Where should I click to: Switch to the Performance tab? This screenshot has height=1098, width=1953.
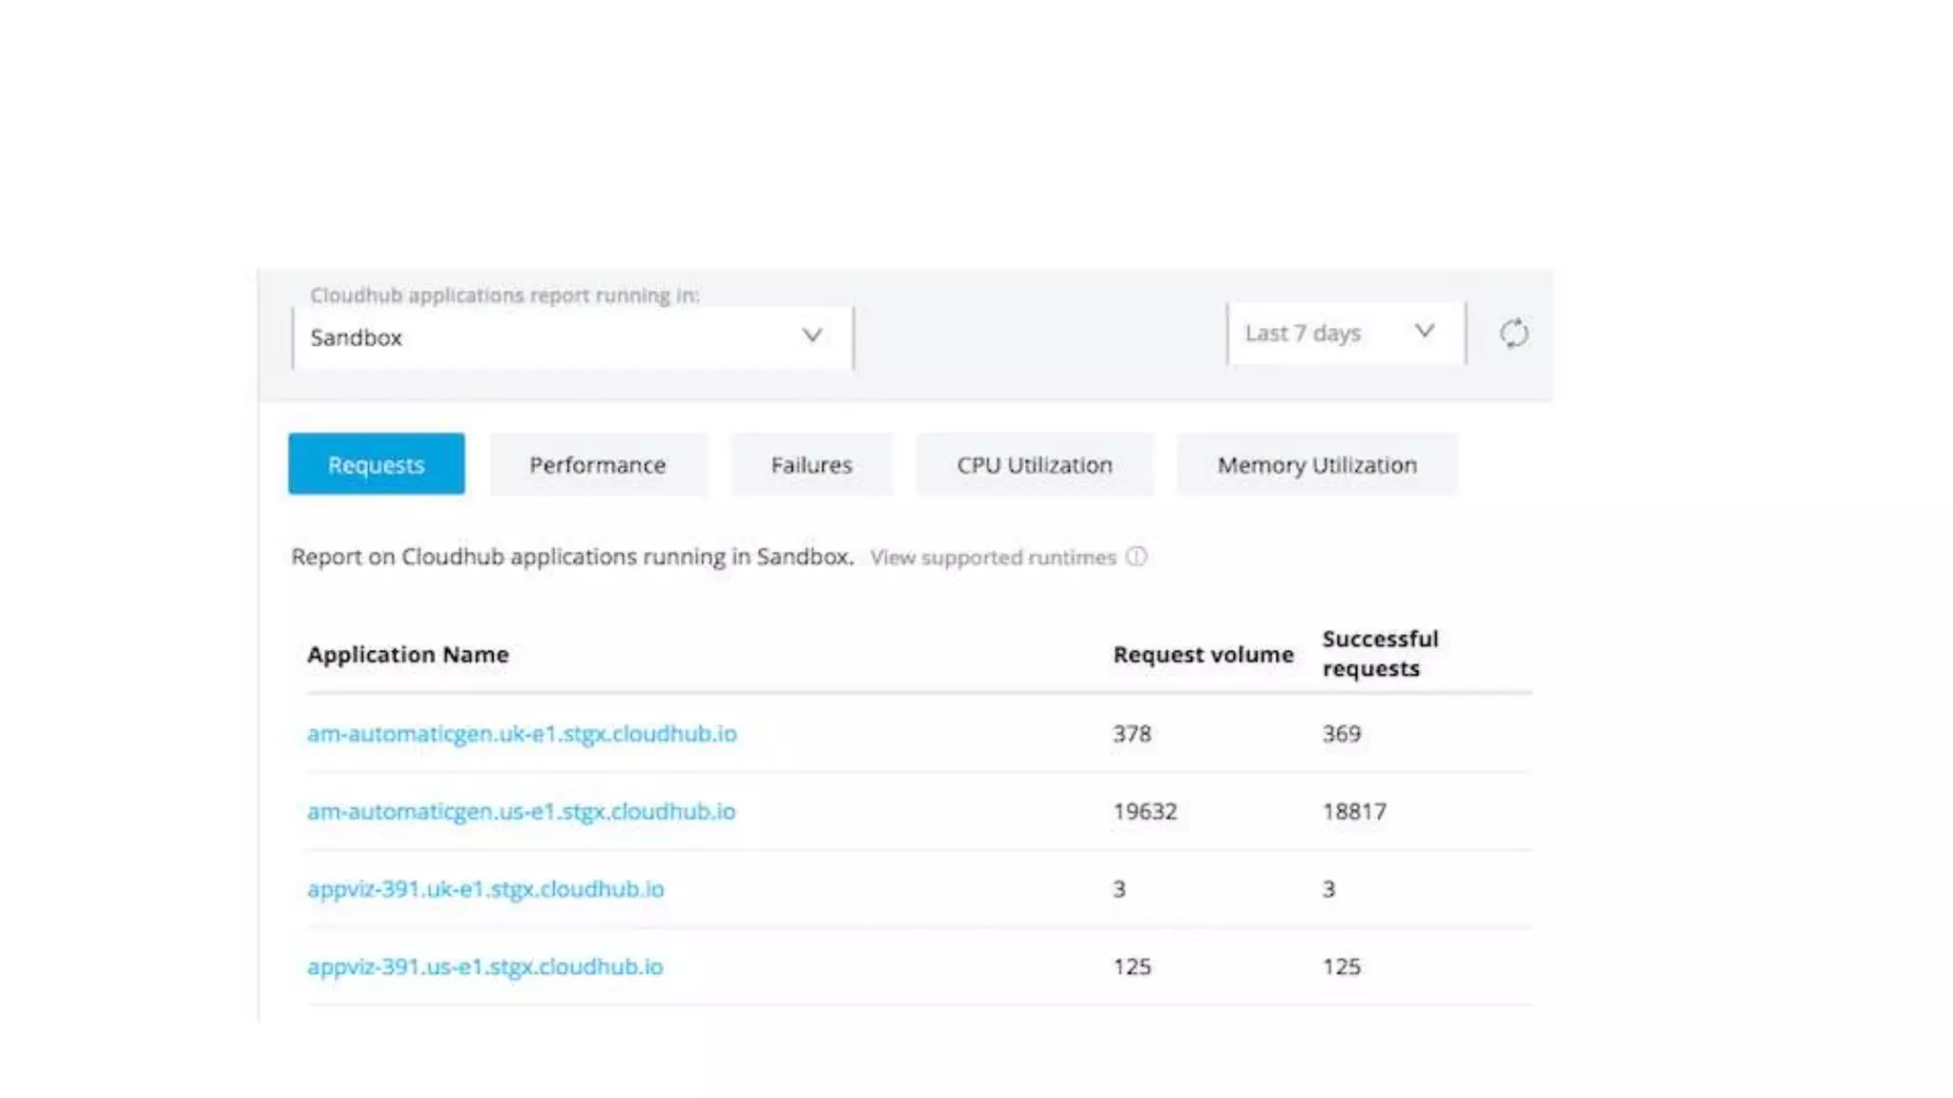click(x=598, y=464)
